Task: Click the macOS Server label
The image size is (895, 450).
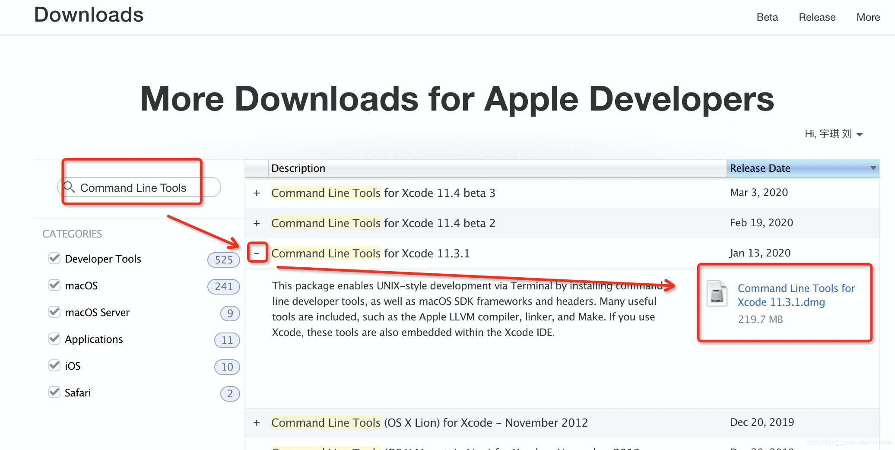Action: point(97,312)
